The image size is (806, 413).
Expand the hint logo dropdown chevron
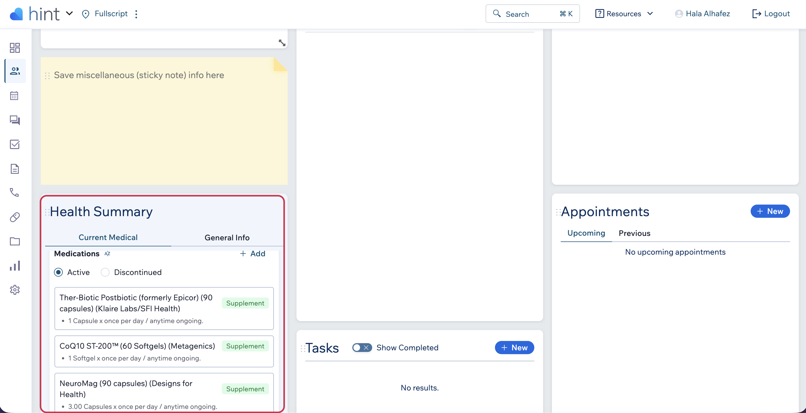(69, 13)
